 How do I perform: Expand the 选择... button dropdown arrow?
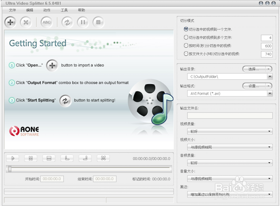pyautogui.click(x=268, y=69)
